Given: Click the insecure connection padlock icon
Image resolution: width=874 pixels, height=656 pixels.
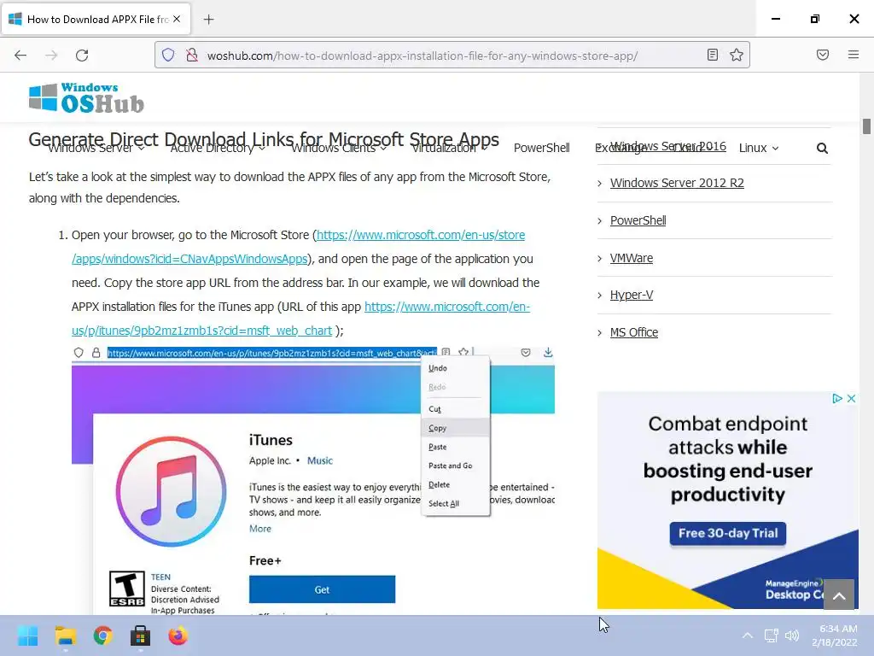Looking at the screenshot, I should 192,55.
